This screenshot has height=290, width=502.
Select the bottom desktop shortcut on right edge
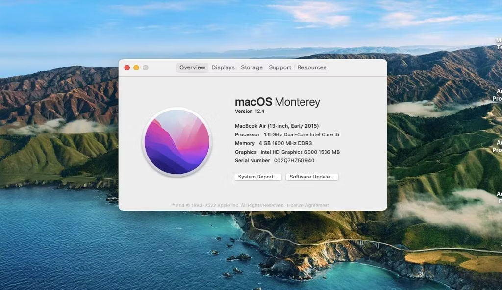pos(496,198)
